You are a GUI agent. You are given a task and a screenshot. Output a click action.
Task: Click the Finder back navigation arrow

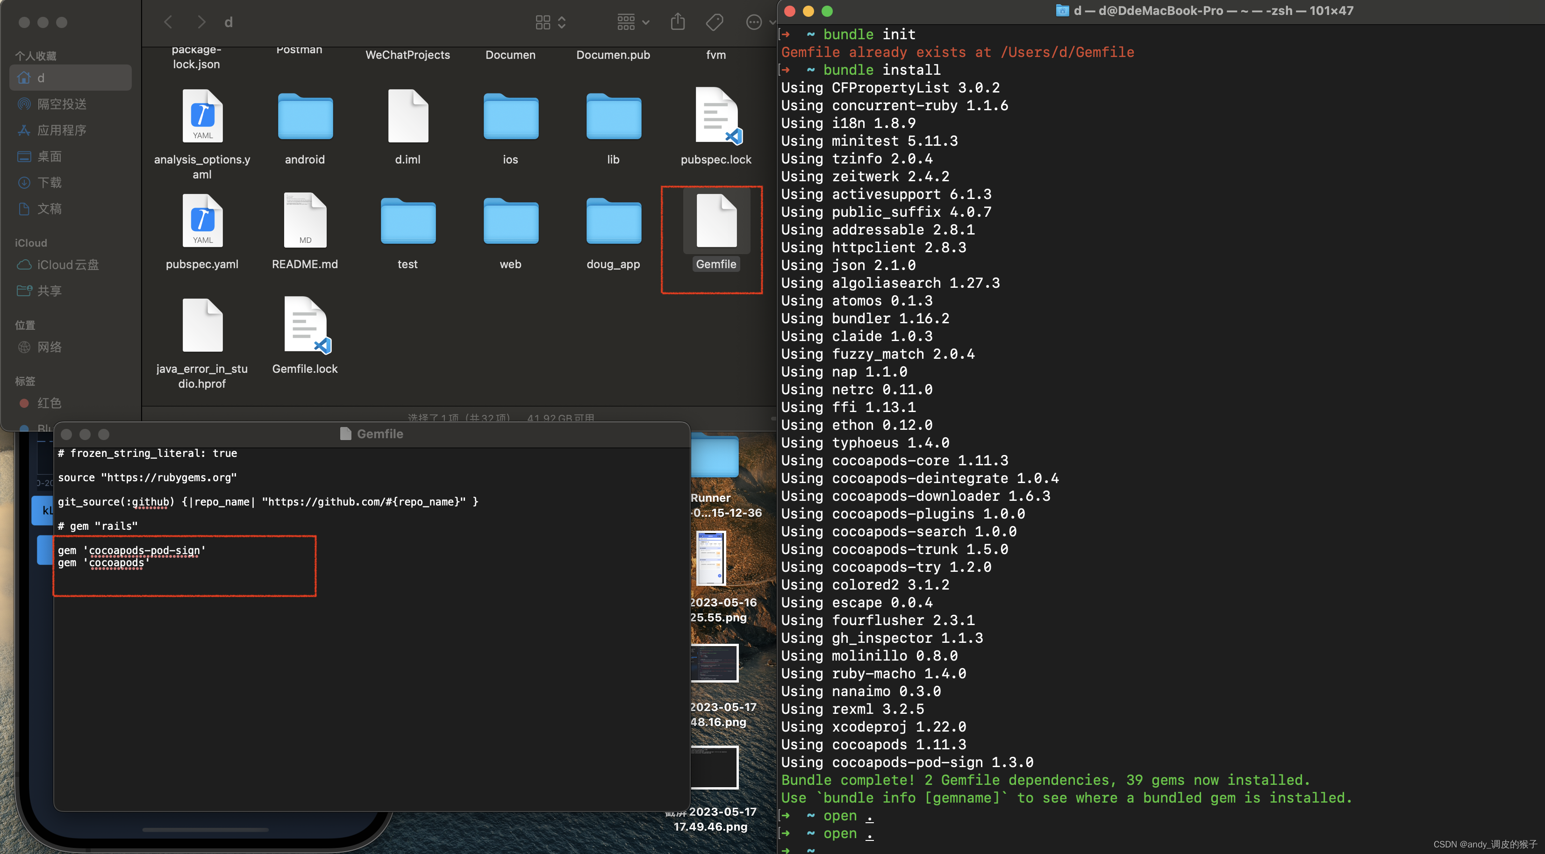168,22
